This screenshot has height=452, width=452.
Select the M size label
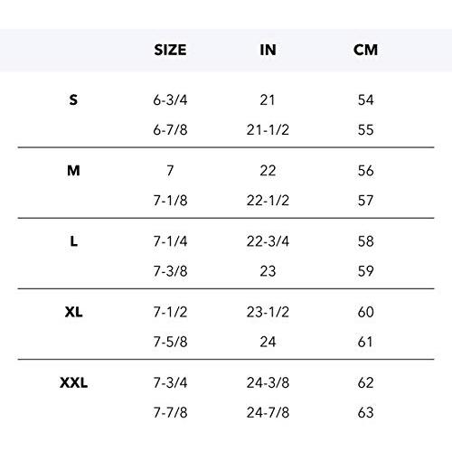(73, 171)
